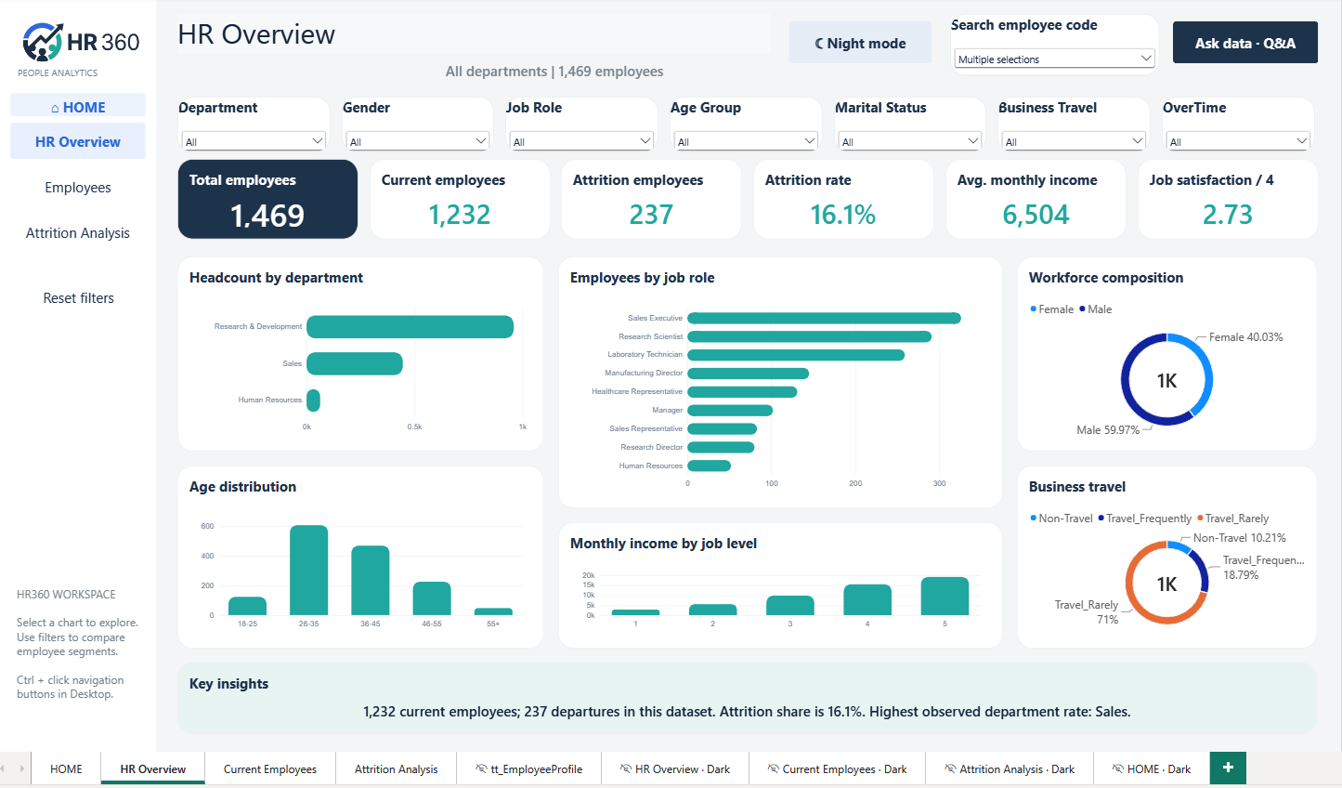Open the Business Travel filter dropdown

[1074, 141]
